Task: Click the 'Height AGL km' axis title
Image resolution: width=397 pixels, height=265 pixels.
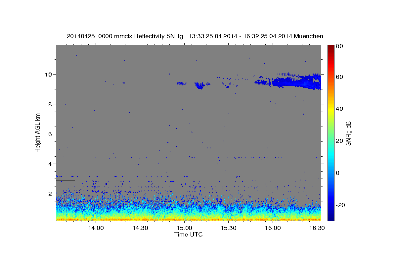Action: pyautogui.click(x=38, y=132)
